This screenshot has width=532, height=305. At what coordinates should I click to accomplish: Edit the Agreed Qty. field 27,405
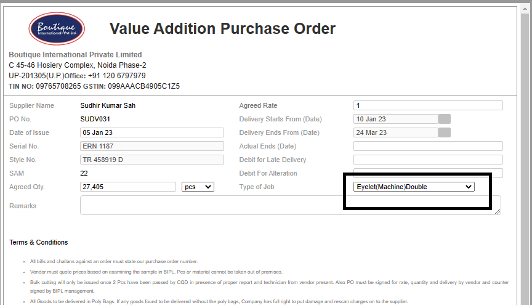pyautogui.click(x=128, y=187)
